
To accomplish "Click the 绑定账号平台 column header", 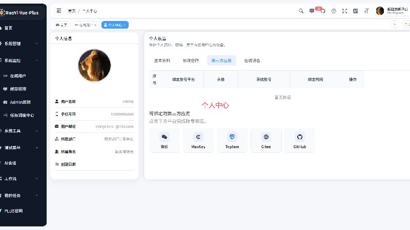I will click(x=183, y=80).
